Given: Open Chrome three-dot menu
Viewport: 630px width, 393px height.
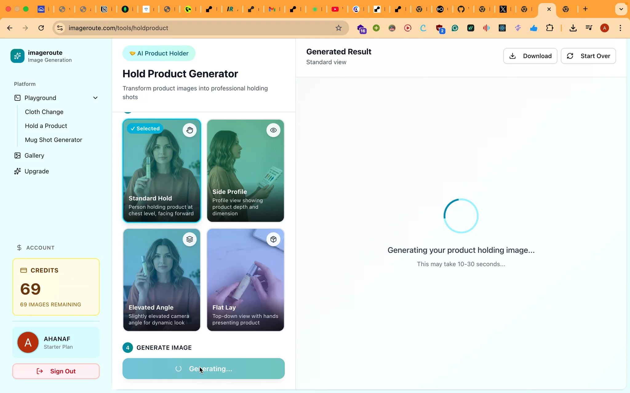Looking at the screenshot, I should pos(620,28).
